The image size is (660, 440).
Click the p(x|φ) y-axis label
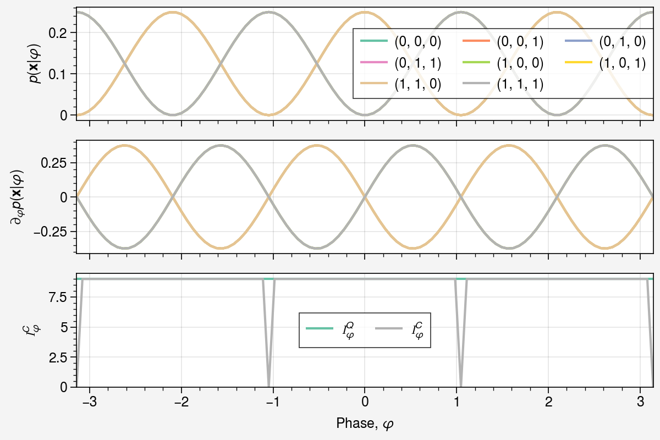point(34,63)
